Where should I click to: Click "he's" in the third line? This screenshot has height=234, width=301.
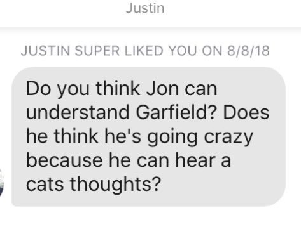tap(123, 136)
